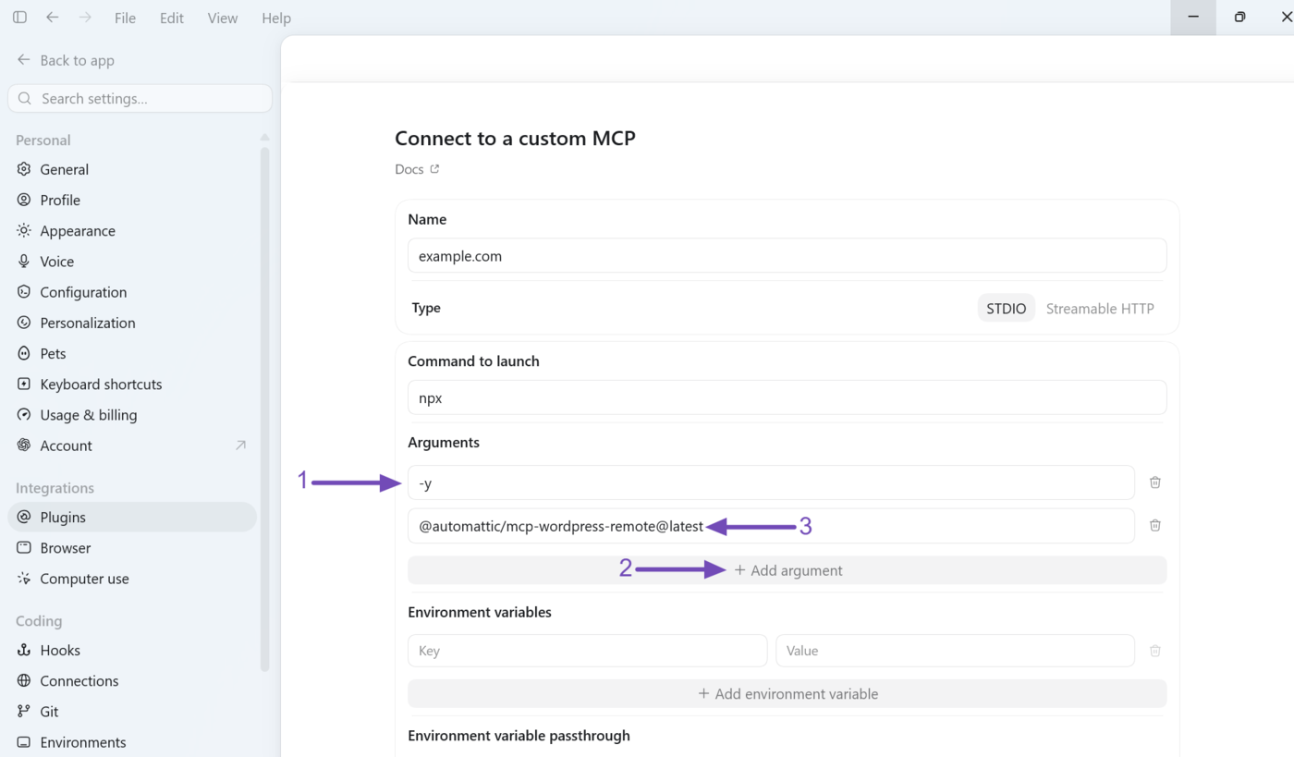Toggle the sidebar panel icon
Viewport: 1294px width, 757px height.
coord(19,18)
